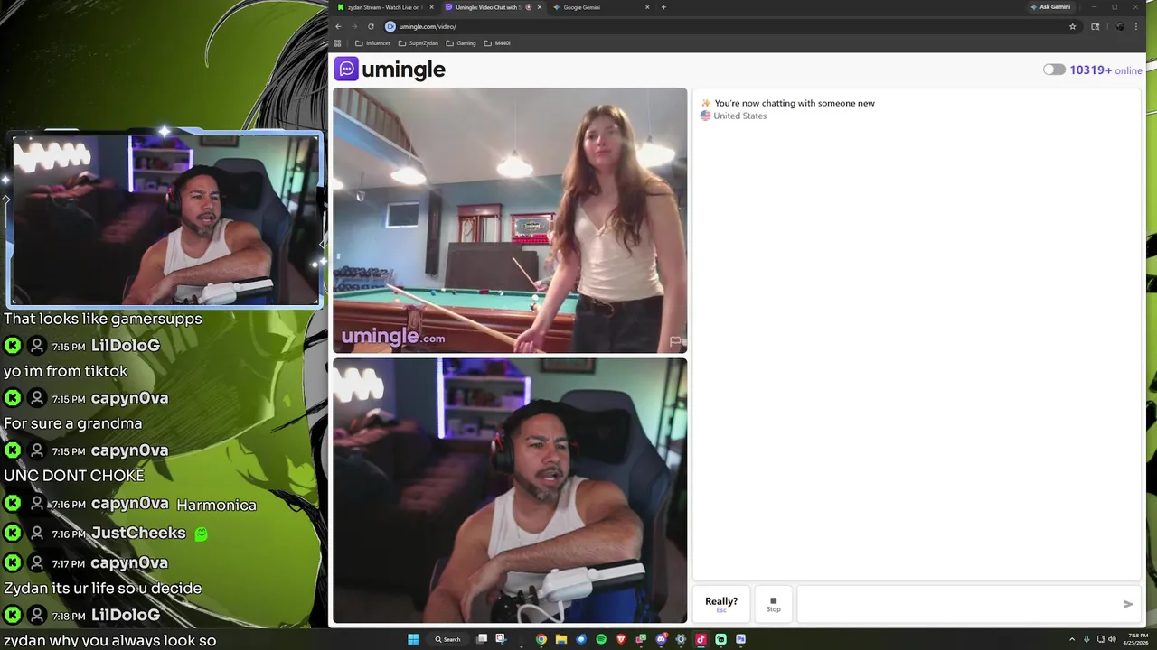The image size is (1157, 650).
Task: Send chat message with arrow icon
Action: click(1128, 604)
